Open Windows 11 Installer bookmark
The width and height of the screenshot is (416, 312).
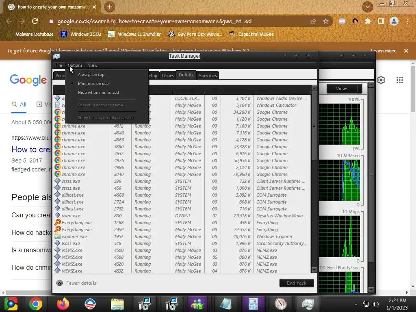click(x=135, y=34)
